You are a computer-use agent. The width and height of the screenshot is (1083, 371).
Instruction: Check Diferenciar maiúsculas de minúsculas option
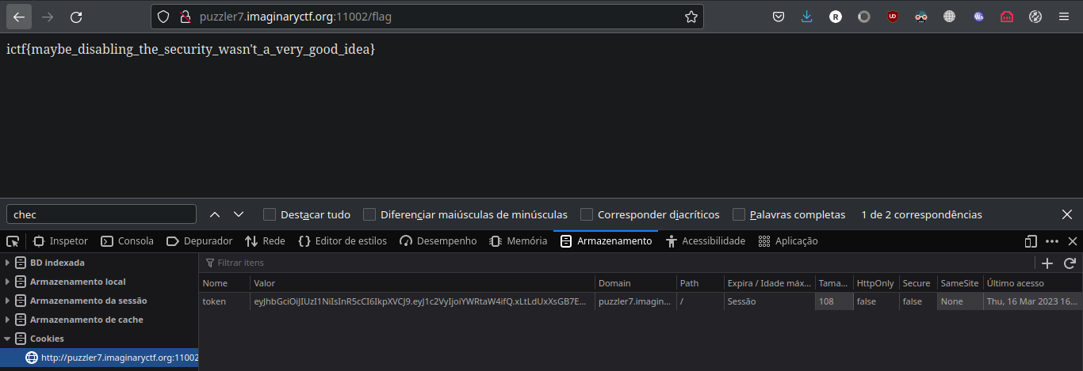point(369,214)
